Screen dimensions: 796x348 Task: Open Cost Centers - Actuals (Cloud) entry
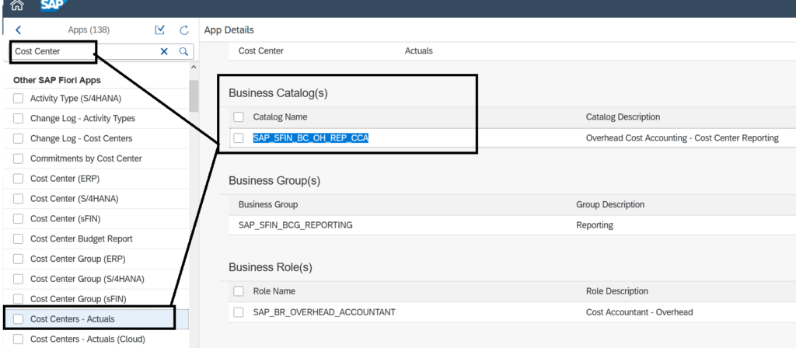(x=88, y=339)
